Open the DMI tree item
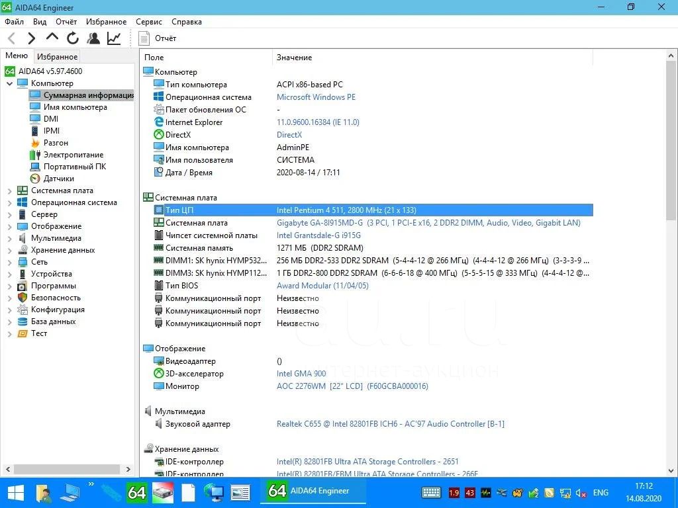Image resolution: width=678 pixels, height=508 pixels. pyautogui.click(x=50, y=119)
